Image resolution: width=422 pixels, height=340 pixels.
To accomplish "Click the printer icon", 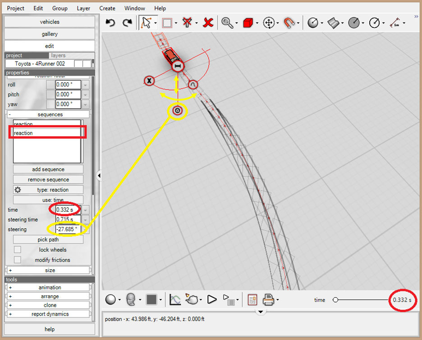I will tap(268, 299).
